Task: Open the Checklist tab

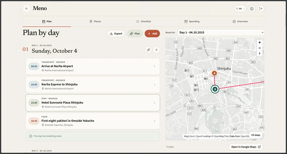Action: 143,21
